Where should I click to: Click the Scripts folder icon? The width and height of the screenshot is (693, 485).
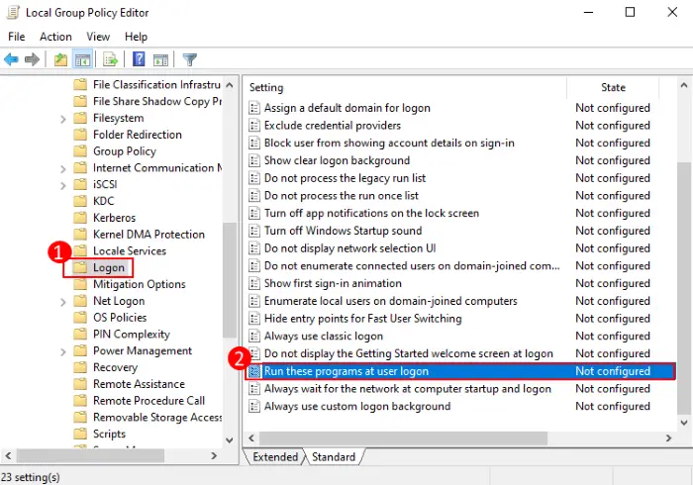tap(80, 434)
